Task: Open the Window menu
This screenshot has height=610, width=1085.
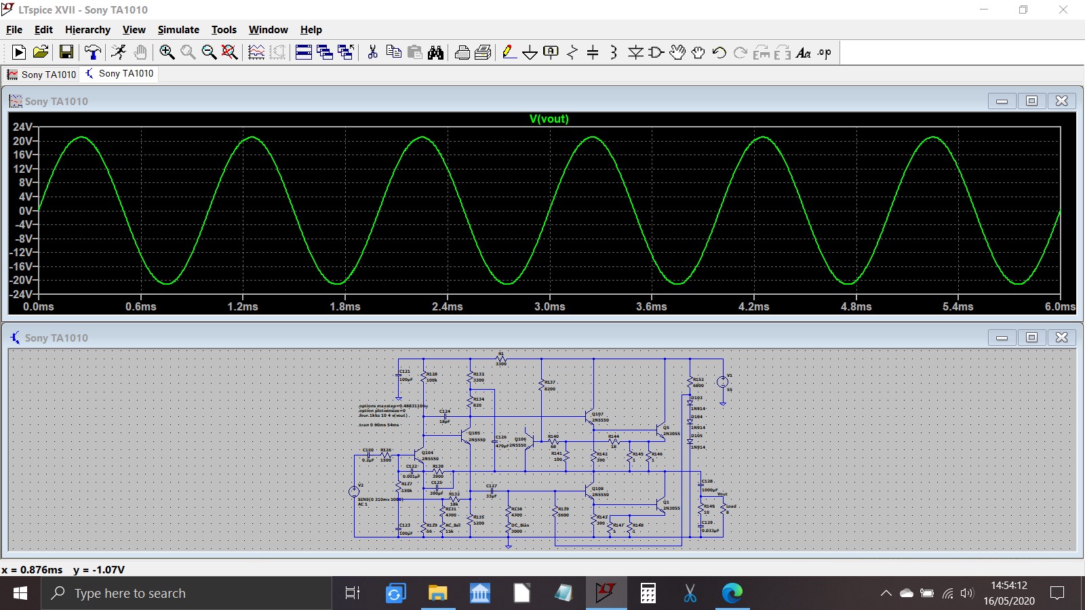Action: (268, 30)
